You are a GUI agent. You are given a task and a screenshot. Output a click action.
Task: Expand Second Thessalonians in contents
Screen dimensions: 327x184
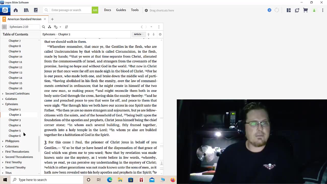[x=3, y=157]
